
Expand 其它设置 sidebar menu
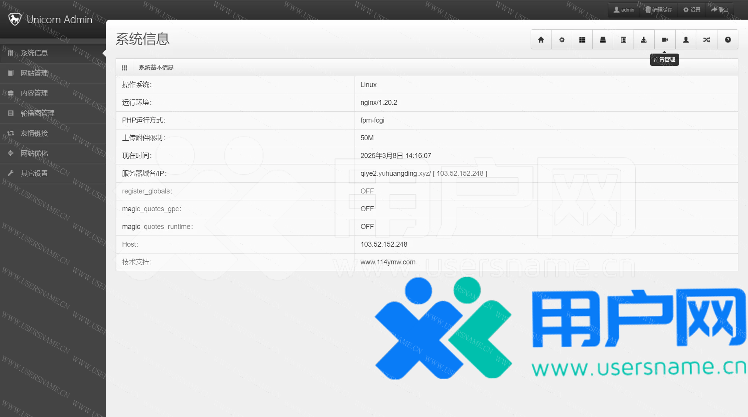pyautogui.click(x=34, y=173)
